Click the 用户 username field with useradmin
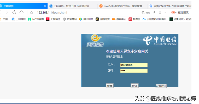 coord(134,65)
